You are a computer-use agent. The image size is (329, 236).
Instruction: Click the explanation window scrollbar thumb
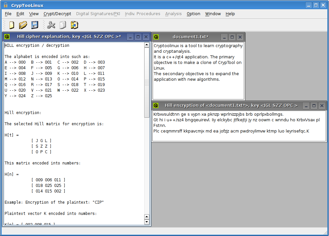147,82
